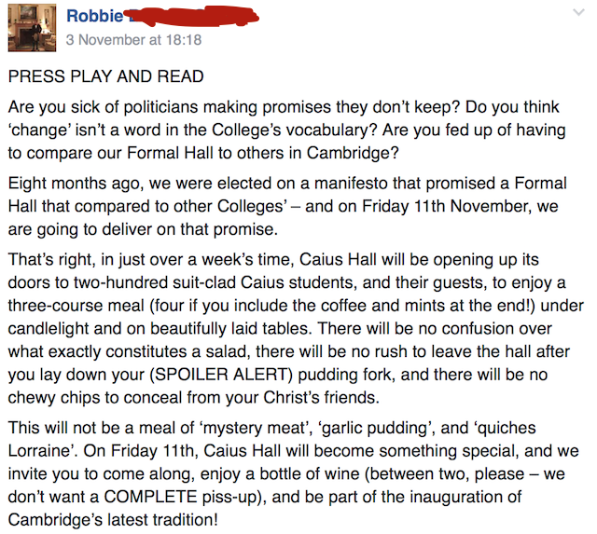Click the 'Are you sick of politicians' sentence
The image size is (597, 534).
tap(234, 107)
